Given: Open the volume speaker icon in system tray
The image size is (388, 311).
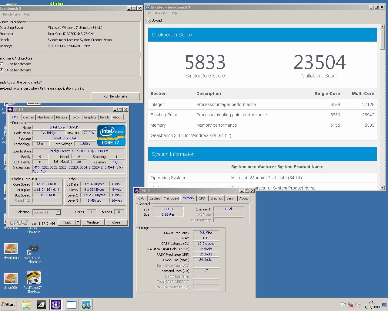Looking at the screenshot, I should (358, 305).
